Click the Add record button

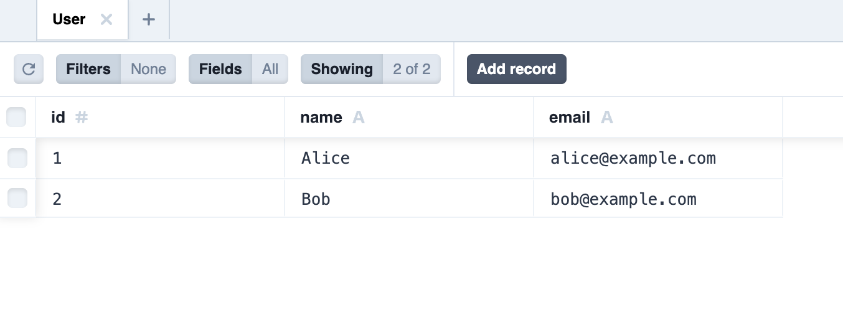pyautogui.click(x=516, y=69)
